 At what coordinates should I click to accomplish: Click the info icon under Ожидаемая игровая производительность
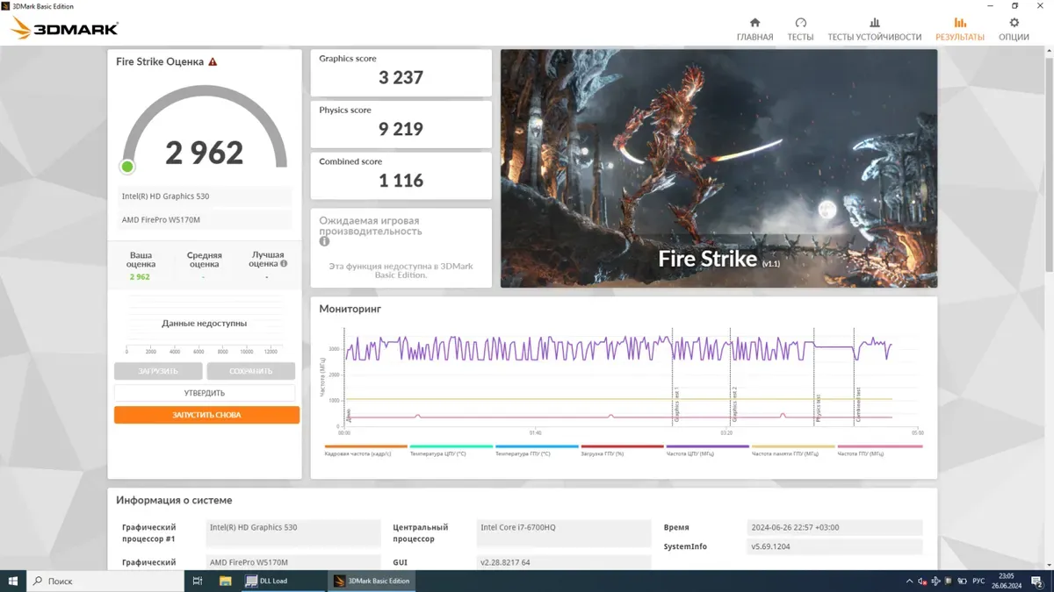click(324, 242)
